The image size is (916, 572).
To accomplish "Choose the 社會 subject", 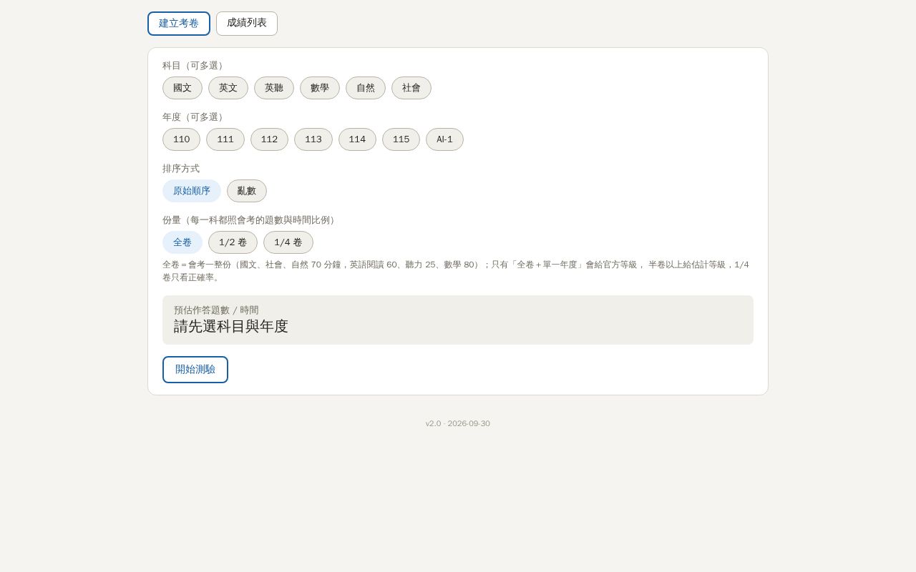I will [411, 88].
